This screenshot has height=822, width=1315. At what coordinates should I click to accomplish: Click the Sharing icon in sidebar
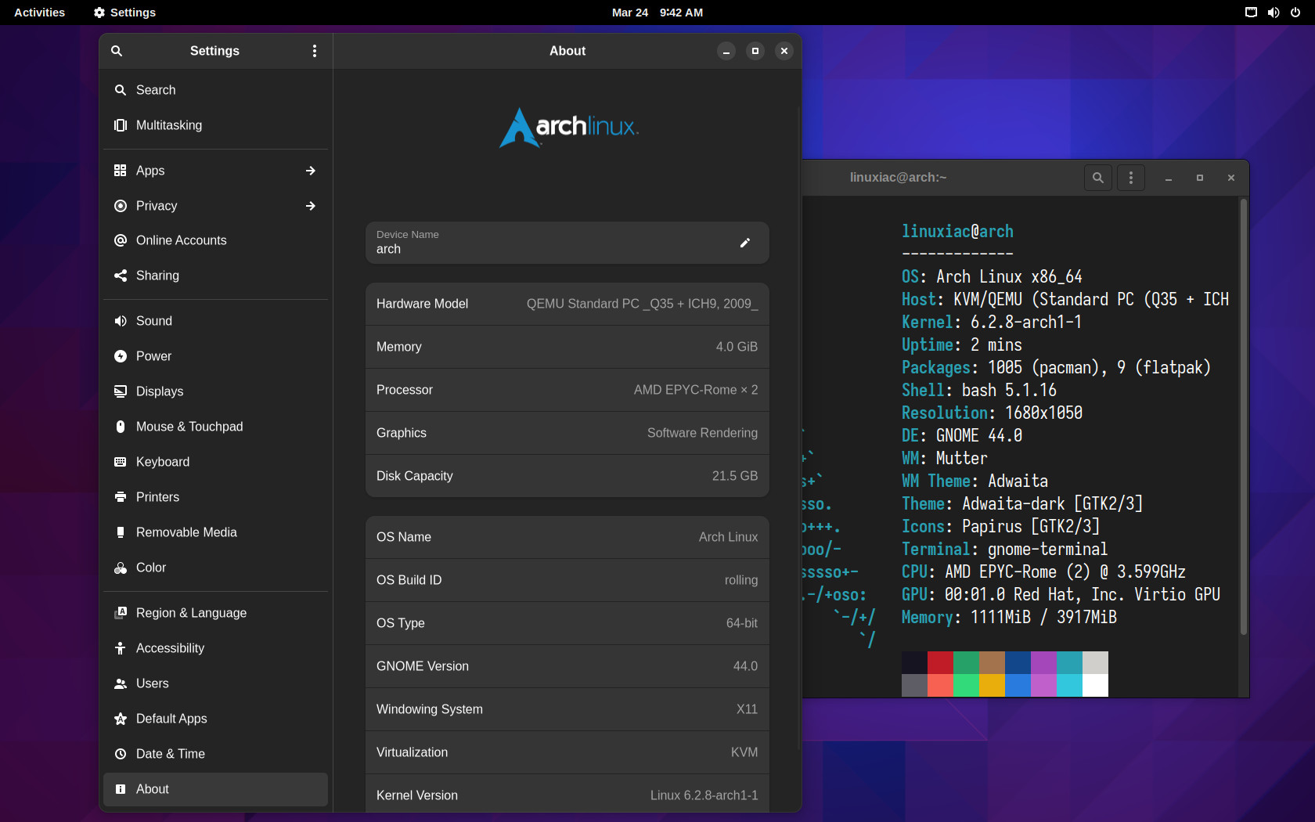tap(121, 276)
